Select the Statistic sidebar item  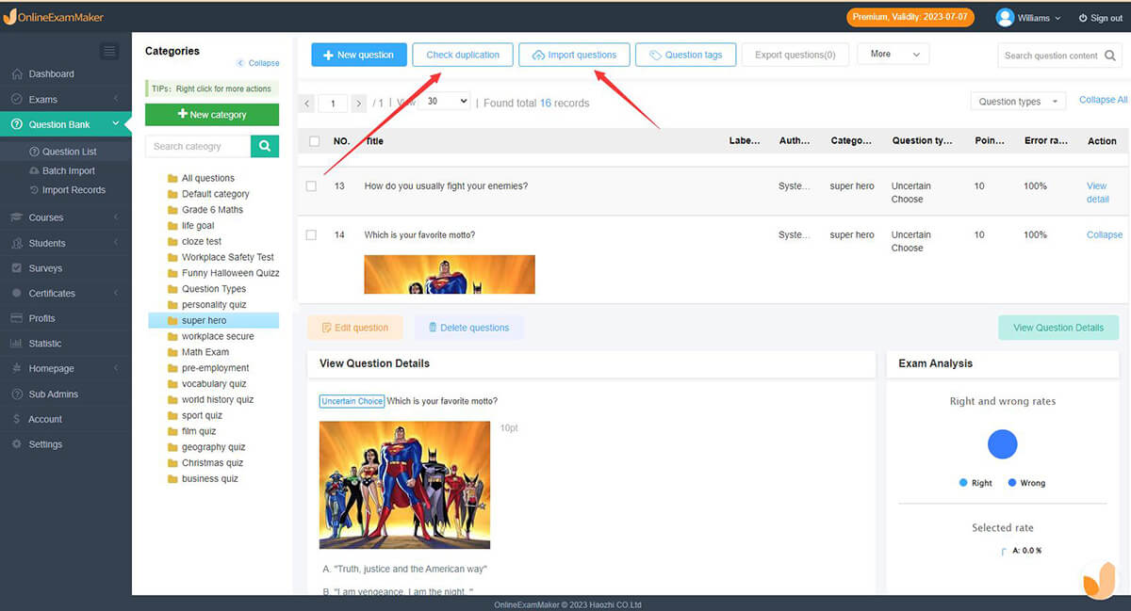point(44,343)
